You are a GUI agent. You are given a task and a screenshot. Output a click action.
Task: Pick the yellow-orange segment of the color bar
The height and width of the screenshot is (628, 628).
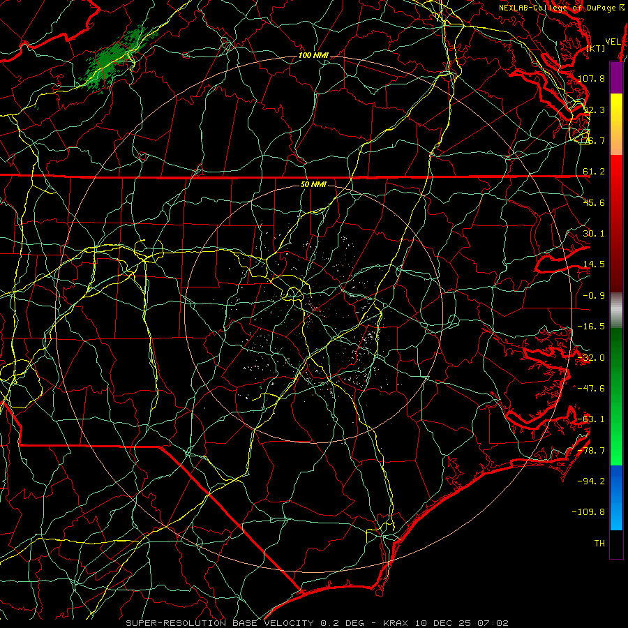point(616,124)
